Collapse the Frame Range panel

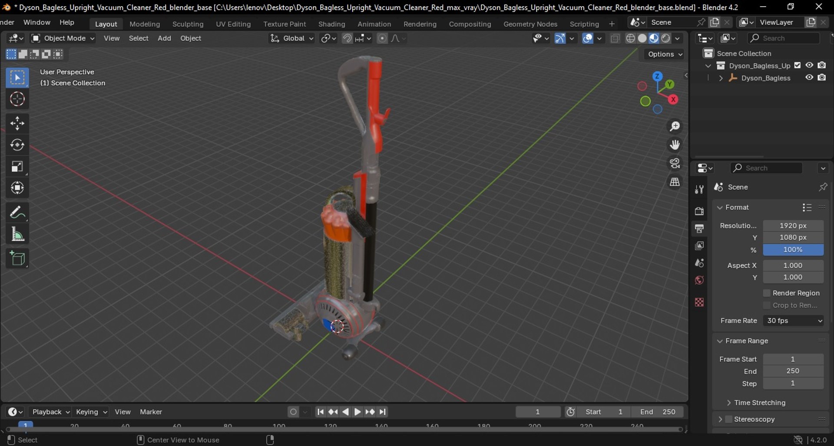point(720,341)
